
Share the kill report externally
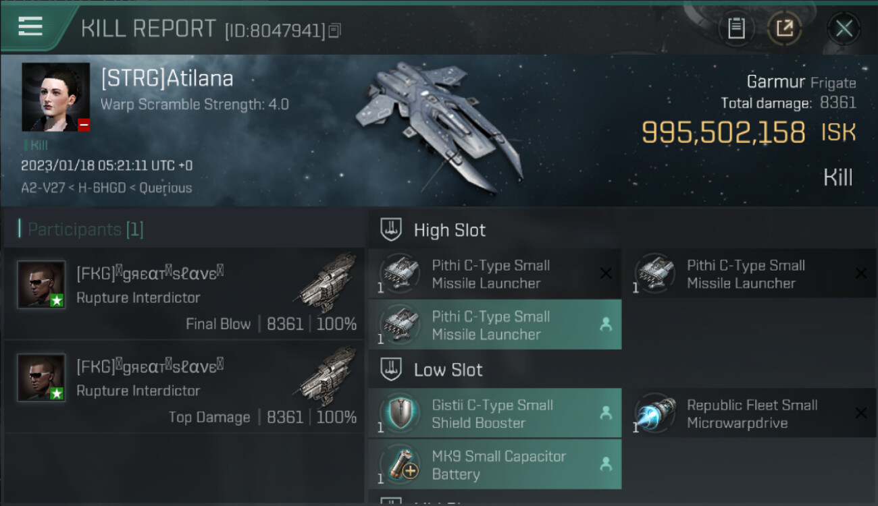[784, 28]
